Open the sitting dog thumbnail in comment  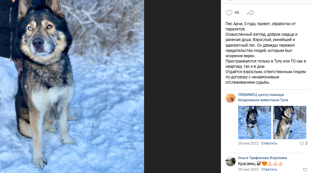click(x=289, y=122)
